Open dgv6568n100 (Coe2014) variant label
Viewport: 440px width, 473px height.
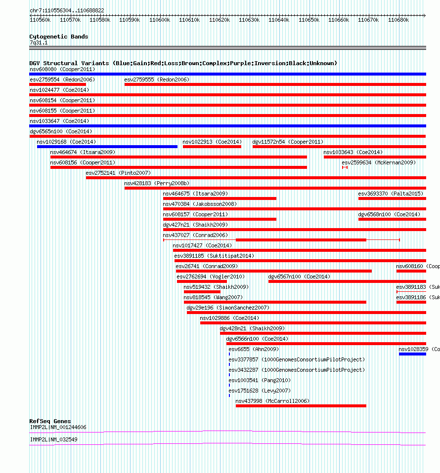389,214
